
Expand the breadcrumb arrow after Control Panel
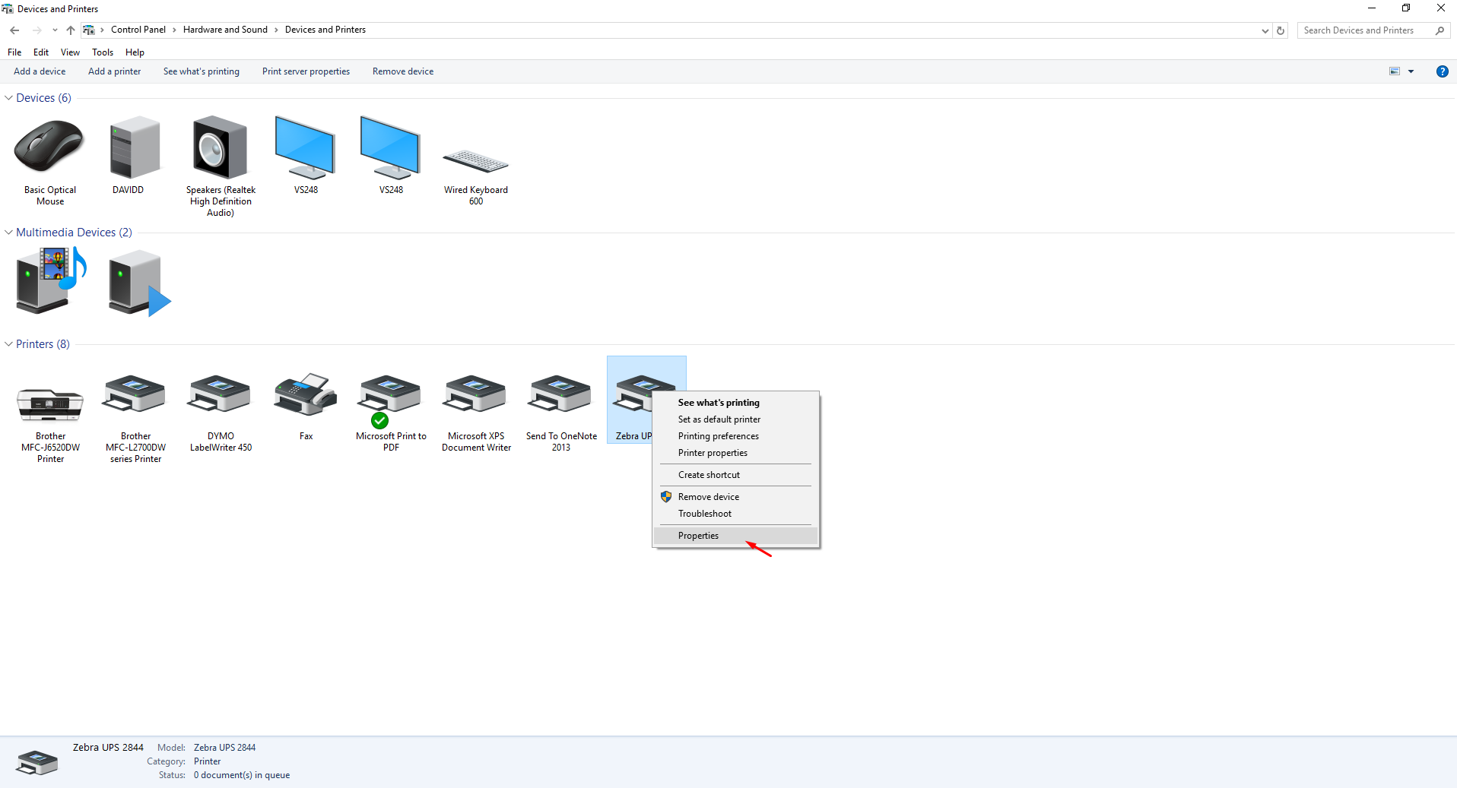174,30
